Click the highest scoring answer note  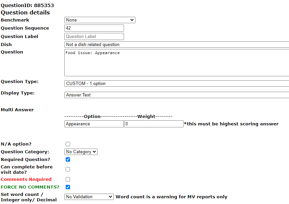point(231,124)
